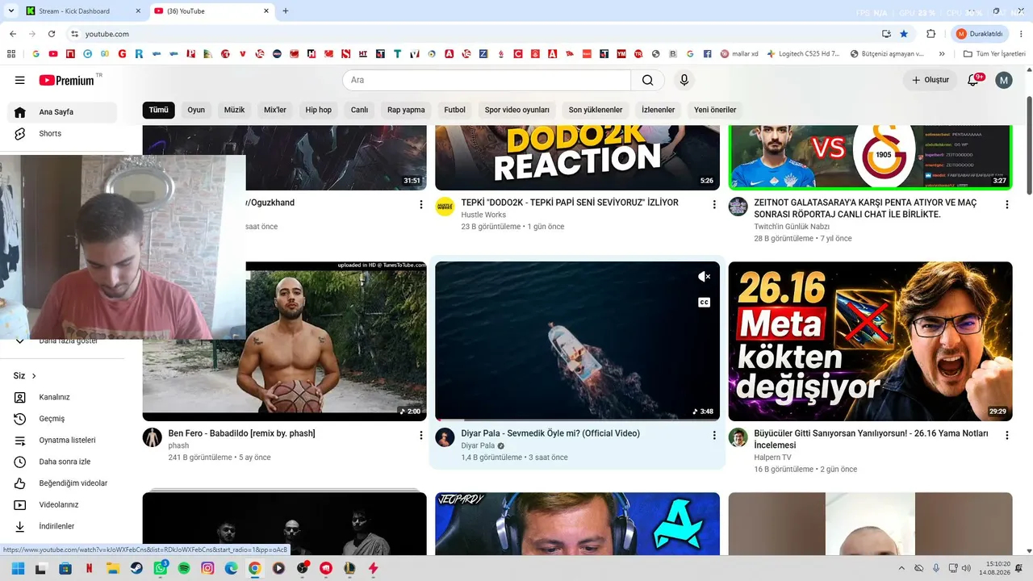The height and width of the screenshot is (581, 1033).
Task: Activate voice search microphone
Action: [x=684, y=80]
